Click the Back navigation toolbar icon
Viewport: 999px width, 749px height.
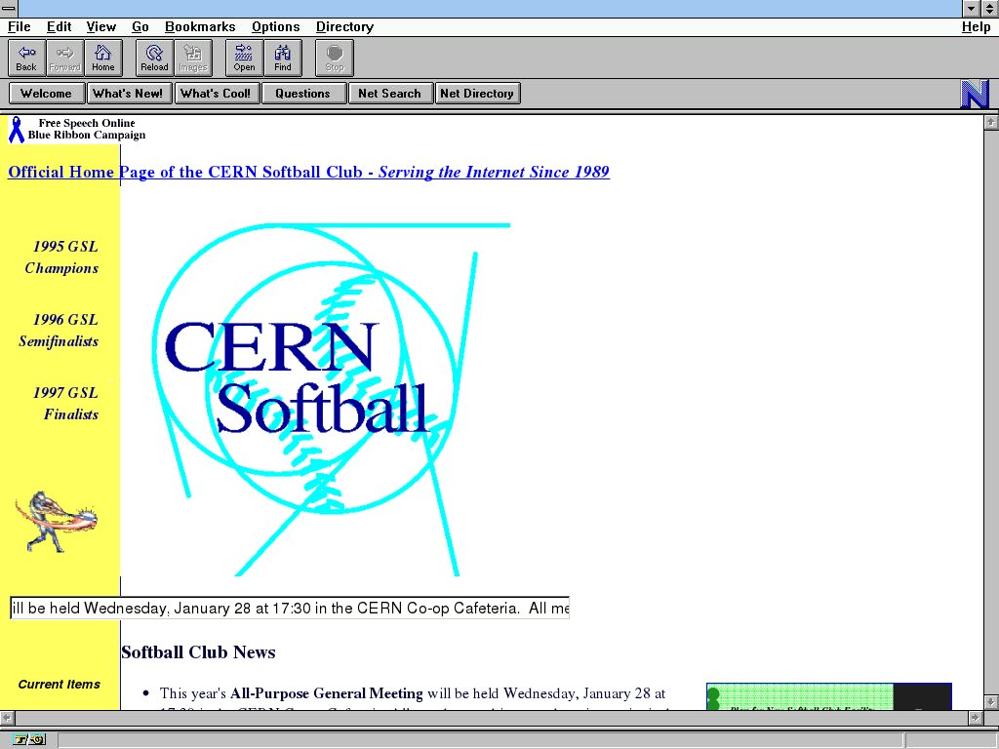pyautogui.click(x=26, y=58)
